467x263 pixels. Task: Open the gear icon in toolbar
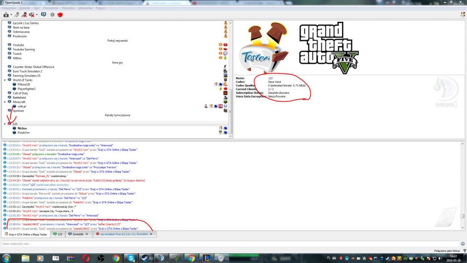tap(52, 14)
